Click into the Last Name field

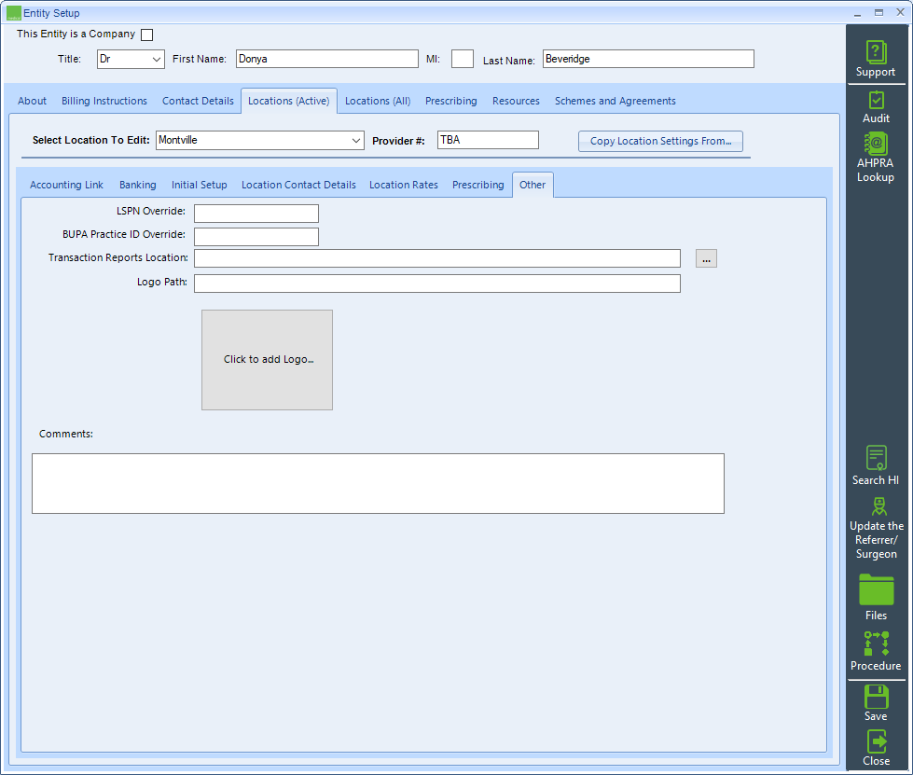coord(649,59)
